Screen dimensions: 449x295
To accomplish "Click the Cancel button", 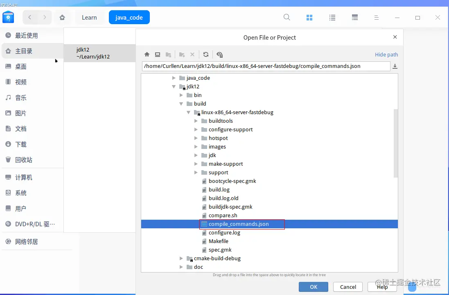I will [x=348, y=287].
